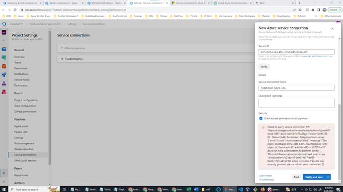Open the Troubleshoot link
The width and height of the screenshot is (343, 192).
[266, 180]
